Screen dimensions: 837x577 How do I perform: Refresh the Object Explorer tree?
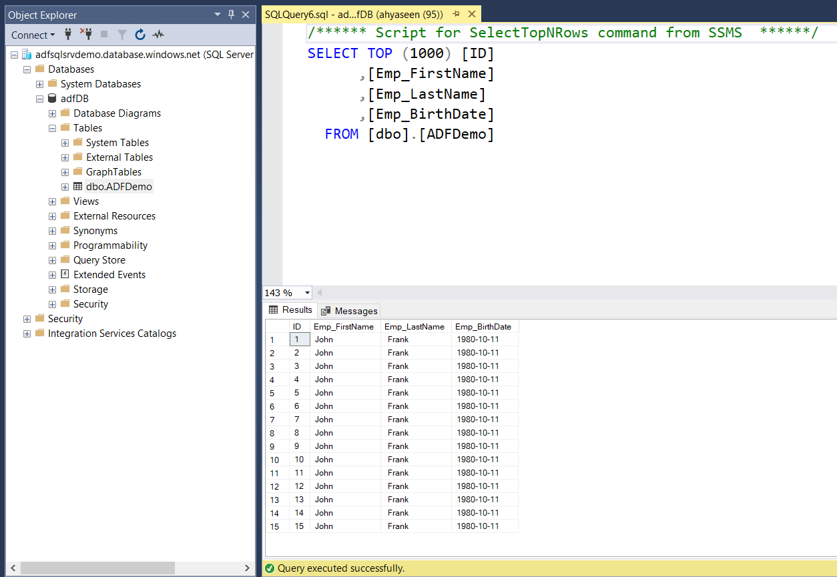(140, 35)
